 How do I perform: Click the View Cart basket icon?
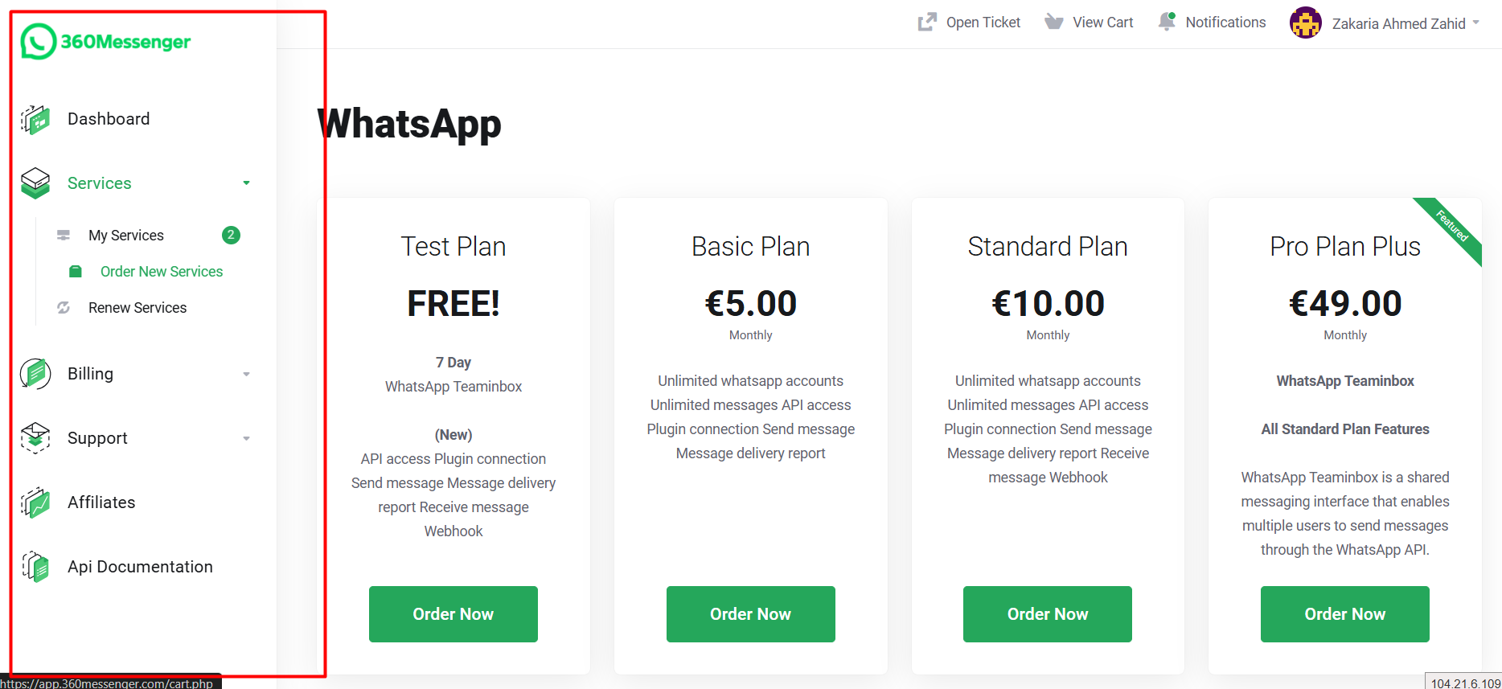(x=1054, y=23)
